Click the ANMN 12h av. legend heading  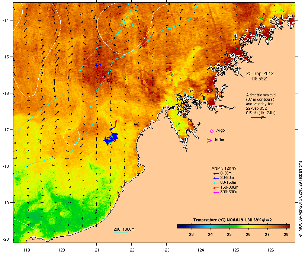tap(224, 168)
